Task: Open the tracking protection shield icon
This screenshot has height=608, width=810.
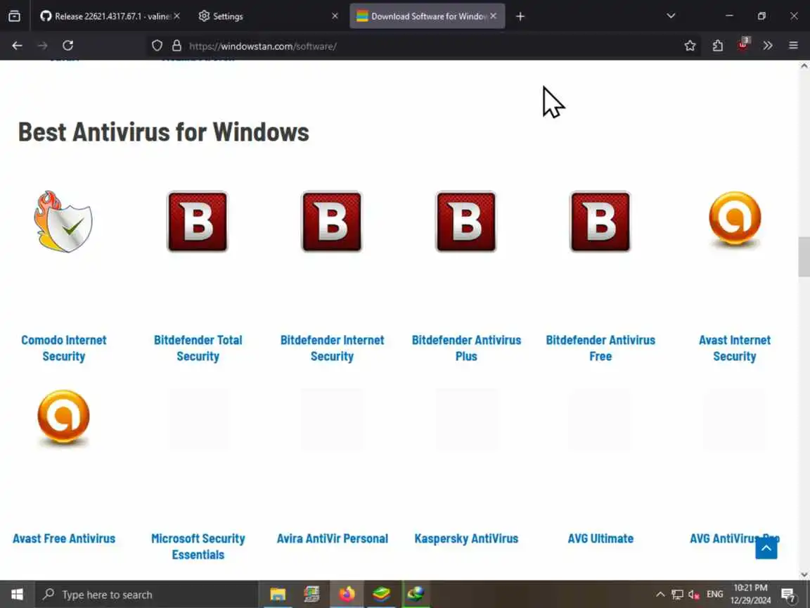Action: [157, 46]
